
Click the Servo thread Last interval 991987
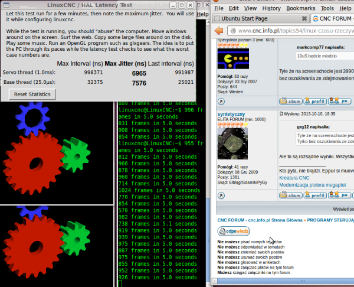tap(184, 72)
